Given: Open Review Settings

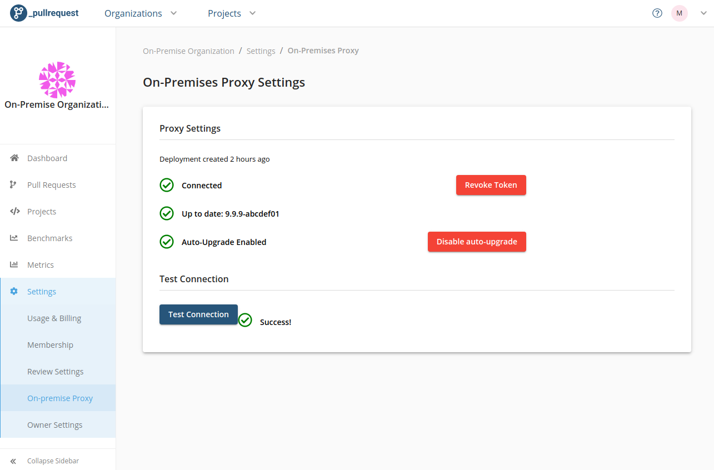Looking at the screenshot, I should point(58,371).
